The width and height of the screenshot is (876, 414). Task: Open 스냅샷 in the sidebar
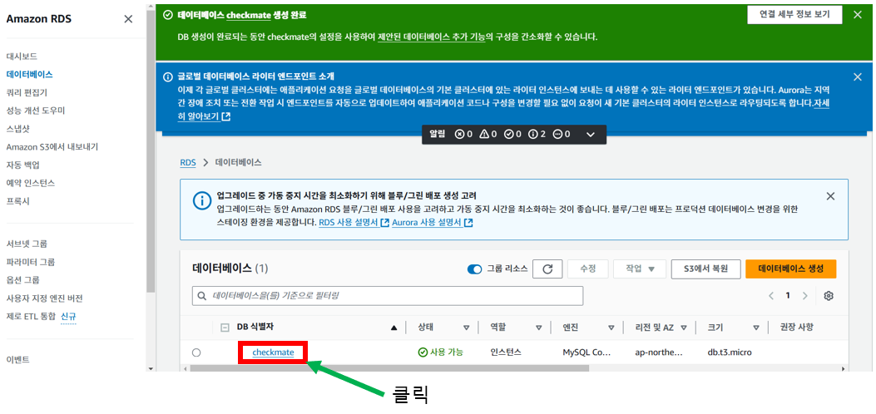[17, 129]
